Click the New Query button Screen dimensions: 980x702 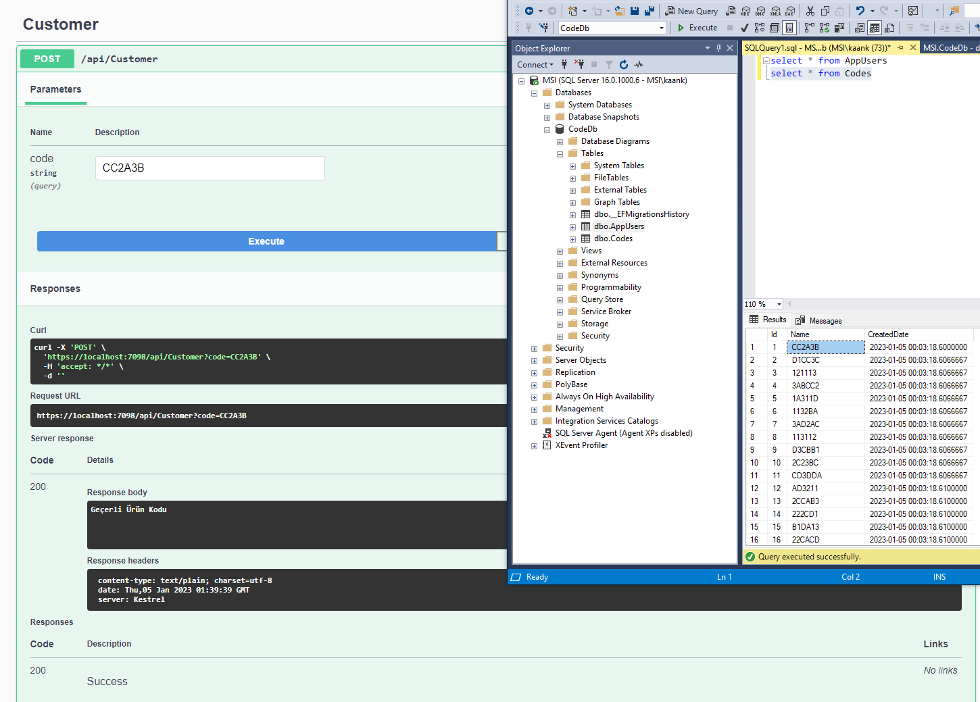pos(691,11)
